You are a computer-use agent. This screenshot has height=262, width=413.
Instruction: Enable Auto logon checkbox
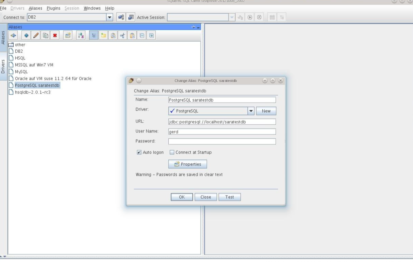click(139, 152)
